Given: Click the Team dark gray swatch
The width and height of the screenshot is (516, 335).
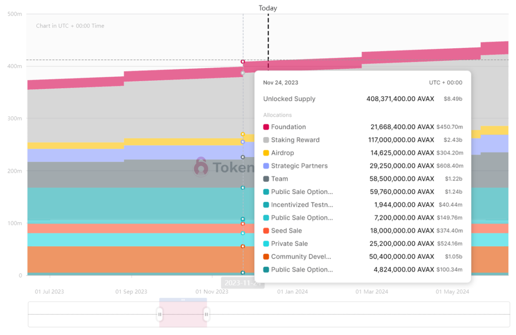Looking at the screenshot, I should [x=266, y=179].
